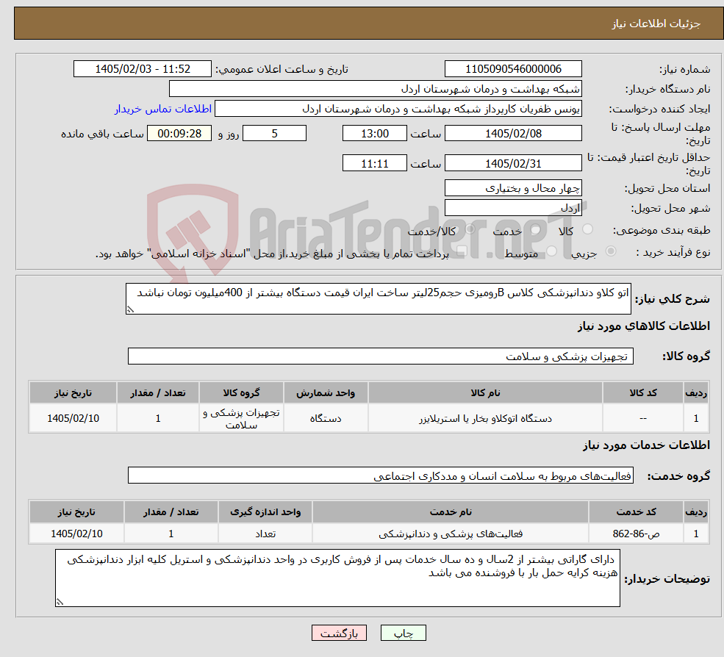Click the buyer notes textarea

(337, 578)
